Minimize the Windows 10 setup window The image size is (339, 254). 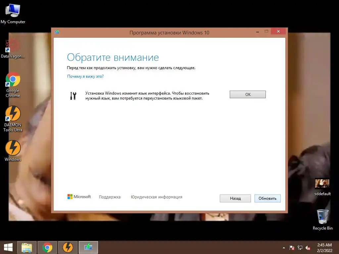[x=258, y=32]
